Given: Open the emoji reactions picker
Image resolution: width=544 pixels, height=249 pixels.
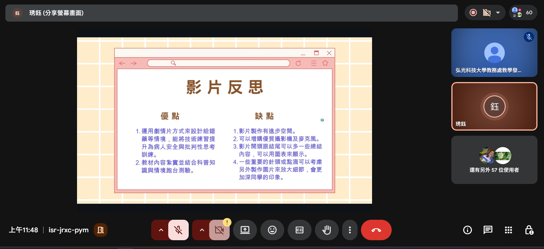Looking at the screenshot, I should pyautogui.click(x=272, y=230).
